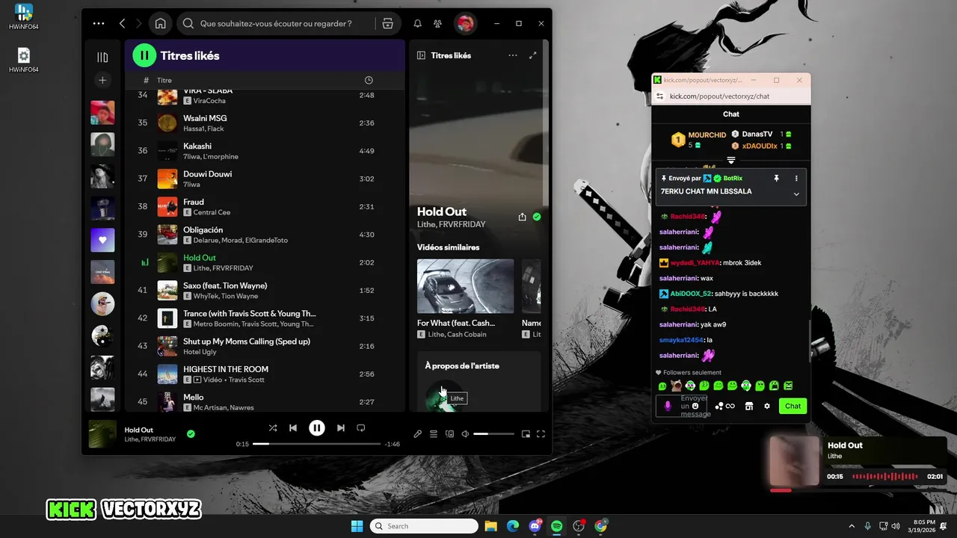Adjust the Spotify volume slider
This screenshot has height=538, width=957.
pos(493,433)
